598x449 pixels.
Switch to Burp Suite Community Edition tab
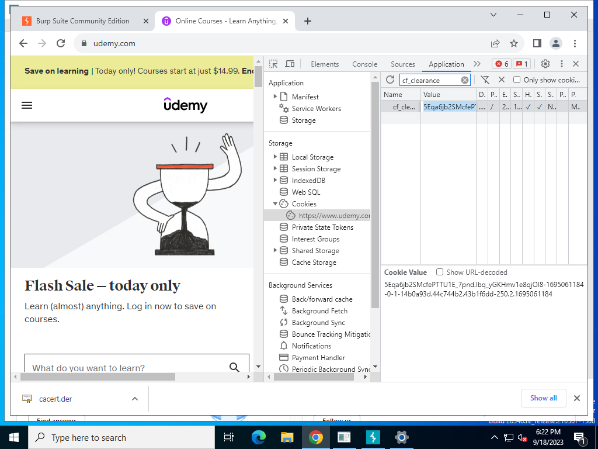[x=83, y=21]
